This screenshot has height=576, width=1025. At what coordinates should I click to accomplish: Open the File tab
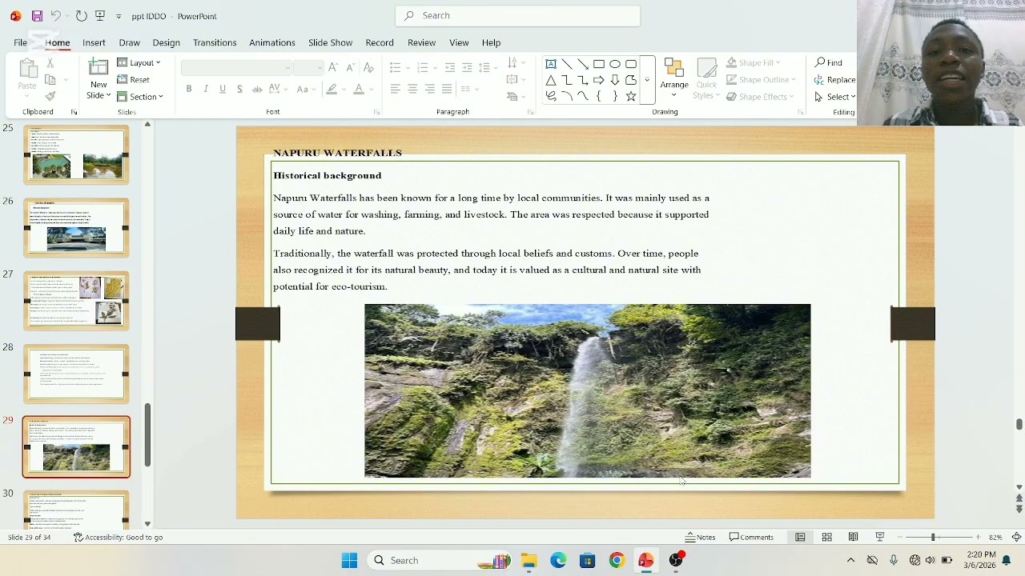[x=21, y=42]
